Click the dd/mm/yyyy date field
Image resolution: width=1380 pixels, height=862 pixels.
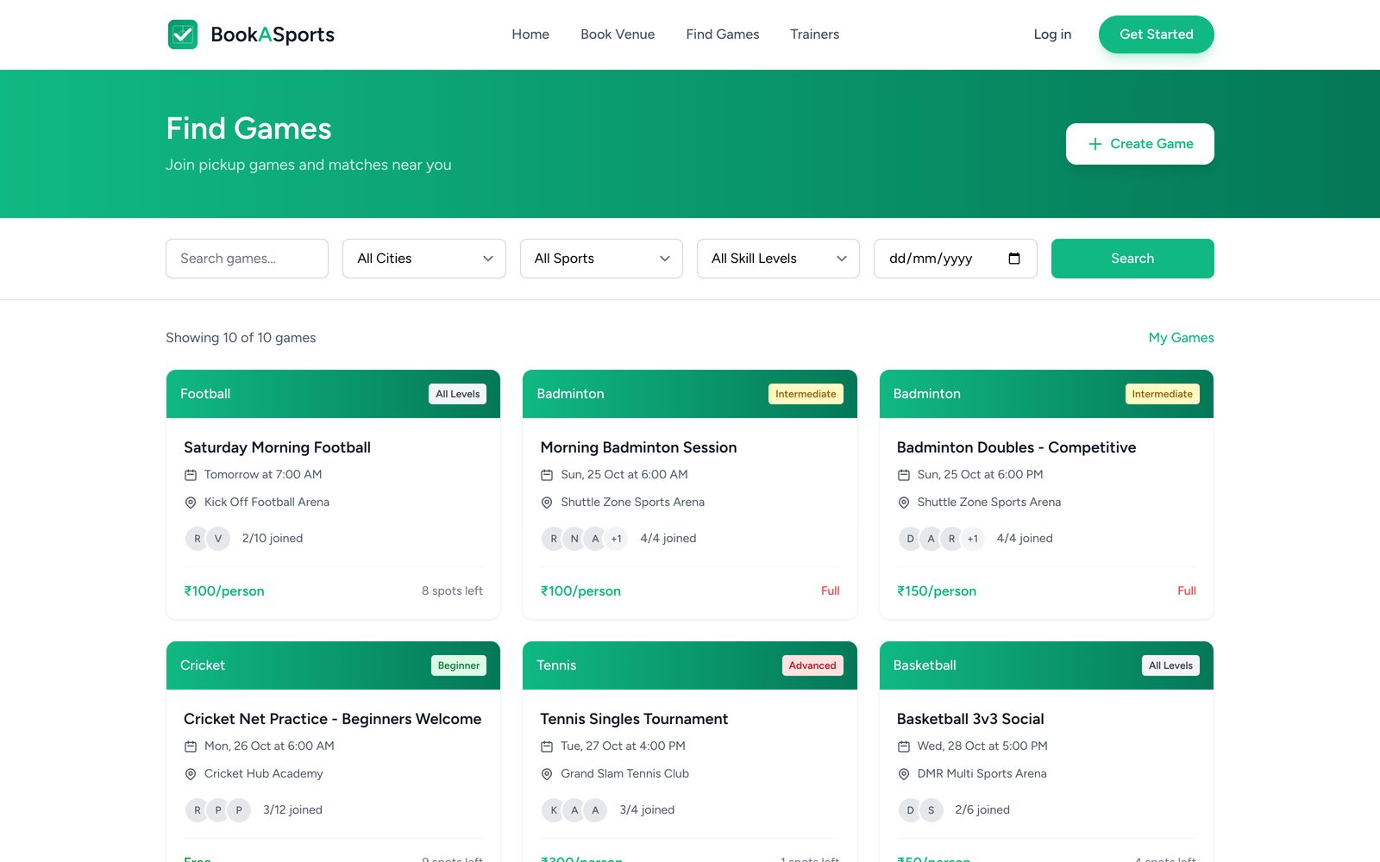(x=956, y=259)
